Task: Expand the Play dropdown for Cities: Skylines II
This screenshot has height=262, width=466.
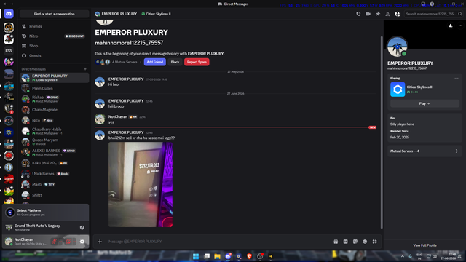Action: pyautogui.click(x=424, y=103)
